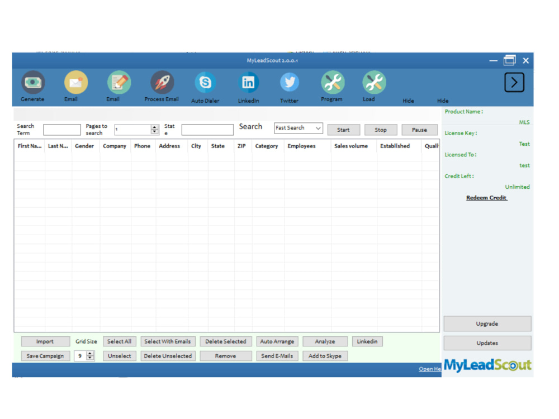559x419 pixels.
Task: Click second Hide toolbar label
Action: tap(443, 101)
